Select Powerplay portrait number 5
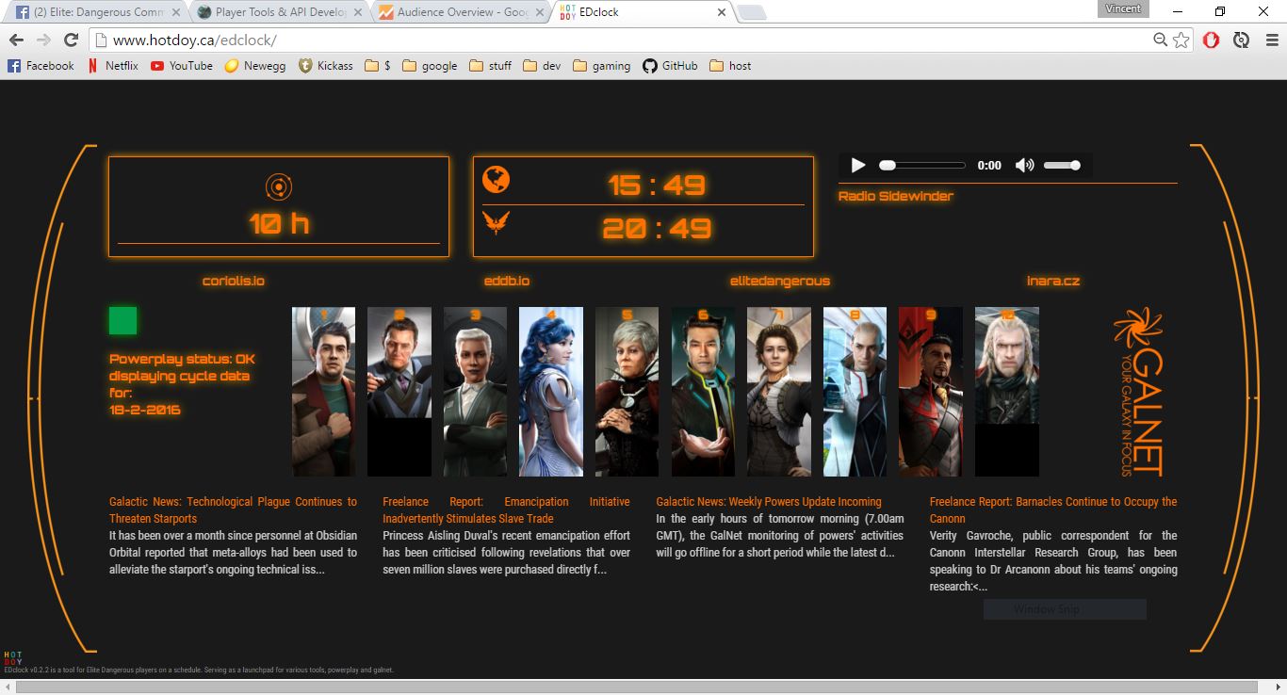The image size is (1287, 695). (x=627, y=392)
